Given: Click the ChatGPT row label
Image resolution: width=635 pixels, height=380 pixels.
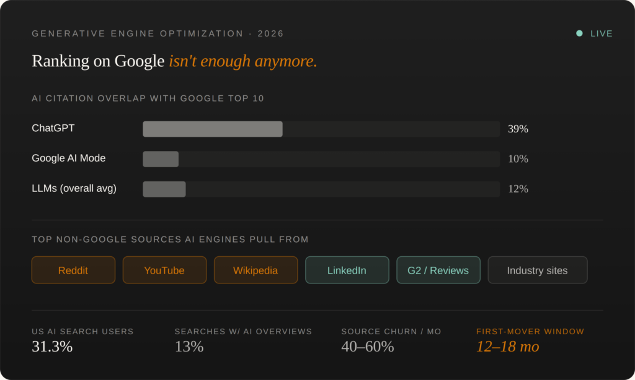Looking at the screenshot, I should (53, 128).
